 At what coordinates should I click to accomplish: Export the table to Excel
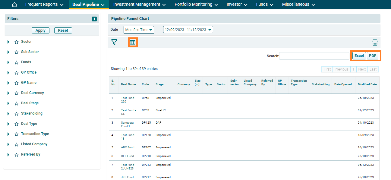point(359,56)
